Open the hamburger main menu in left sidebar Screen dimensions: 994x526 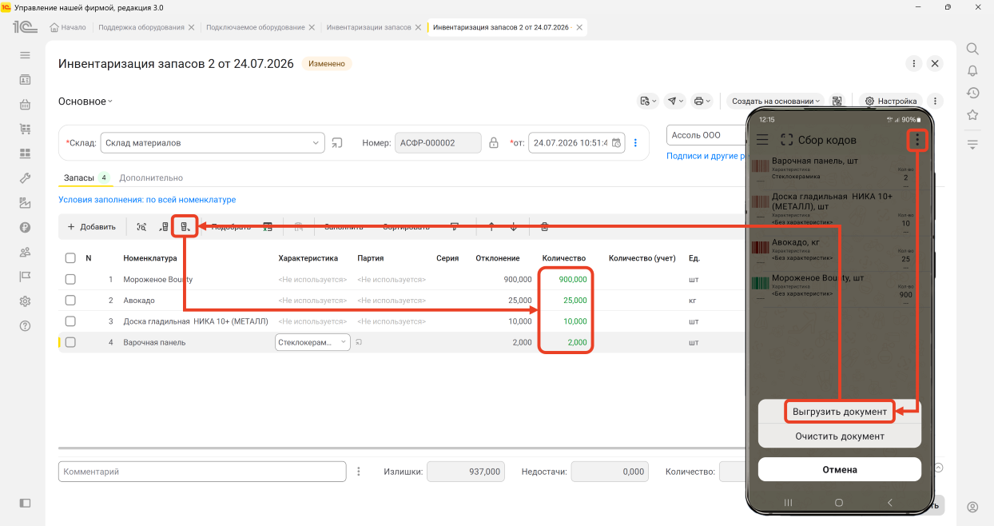pyautogui.click(x=25, y=55)
